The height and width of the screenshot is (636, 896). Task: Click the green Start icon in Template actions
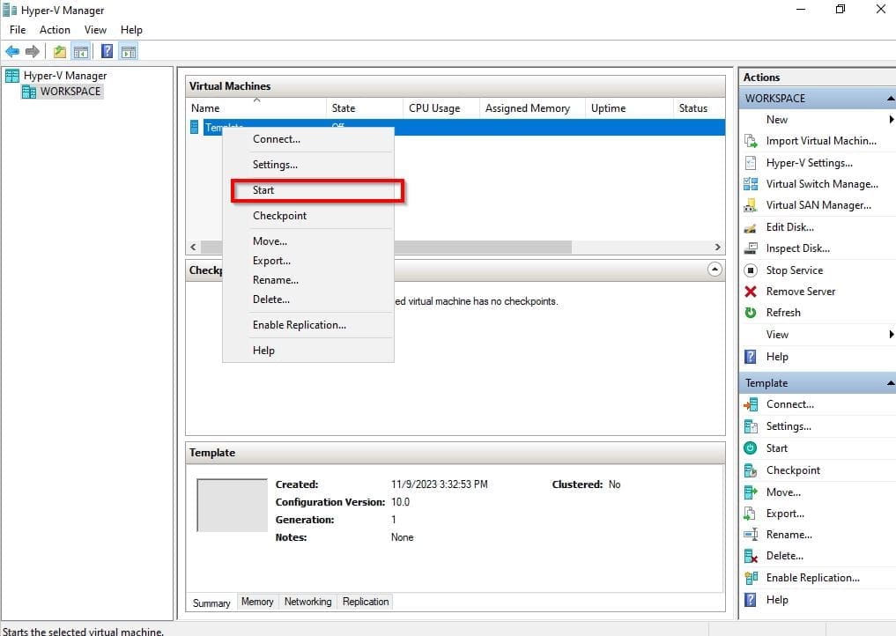point(751,448)
